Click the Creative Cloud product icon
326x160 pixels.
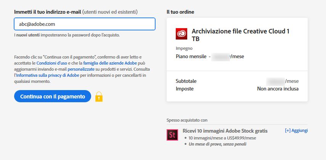(181, 34)
